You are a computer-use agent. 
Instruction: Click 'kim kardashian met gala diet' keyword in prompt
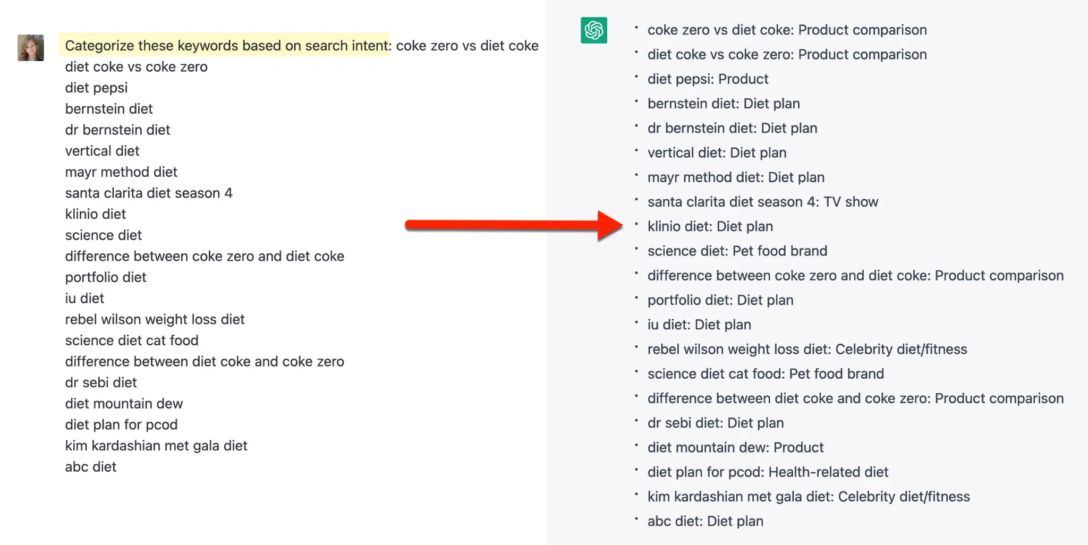(156, 446)
